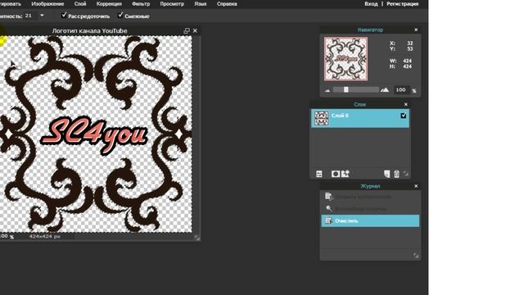
Task: Close the Логотип канала YouTube document window
Action: click(x=195, y=31)
